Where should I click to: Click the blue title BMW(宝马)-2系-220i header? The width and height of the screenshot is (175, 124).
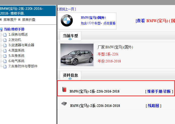[28, 11]
